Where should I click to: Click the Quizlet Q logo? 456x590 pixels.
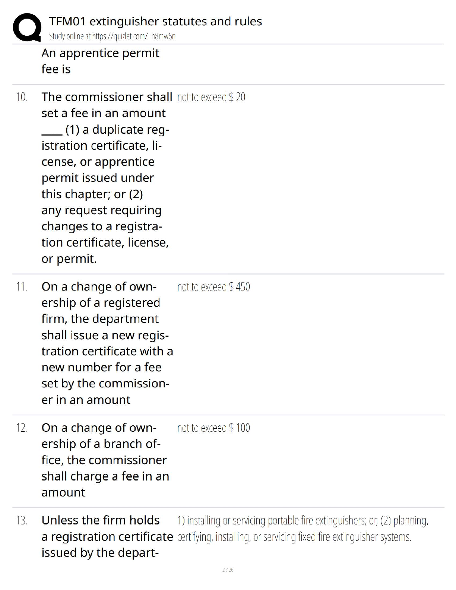tap(27, 27)
